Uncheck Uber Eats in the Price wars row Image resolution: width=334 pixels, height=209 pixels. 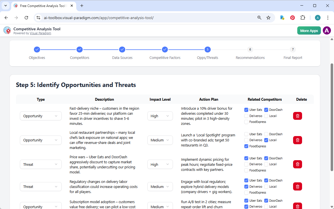click(x=246, y=158)
